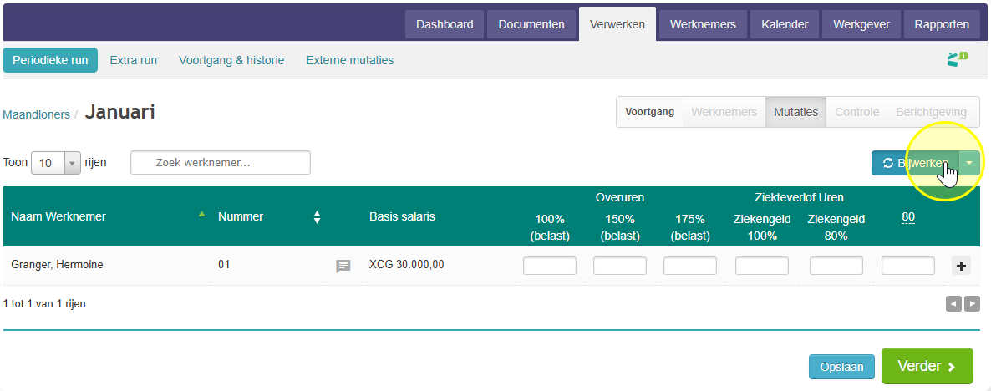Image resolution: width=991 pixels, height=391 pixels.
Task: Click the Bijwerken refresh button
Action: (x=915, y=162)
